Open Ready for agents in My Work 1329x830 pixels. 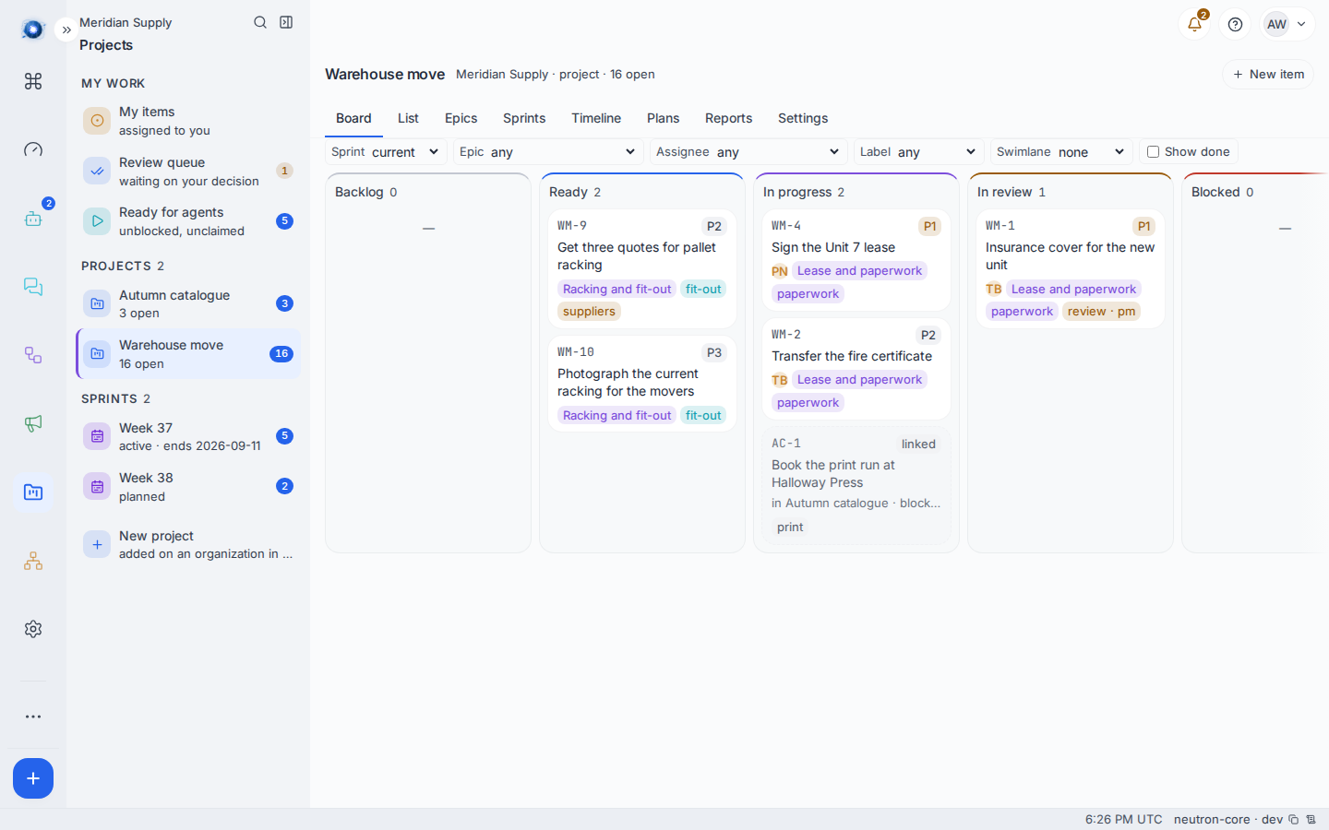[188, 220]
